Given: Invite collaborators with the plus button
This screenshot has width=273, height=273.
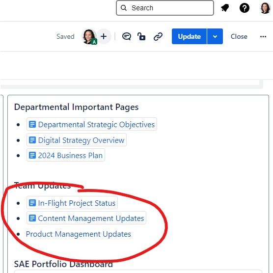Looking at the screenshot, I should coord(104,36).
